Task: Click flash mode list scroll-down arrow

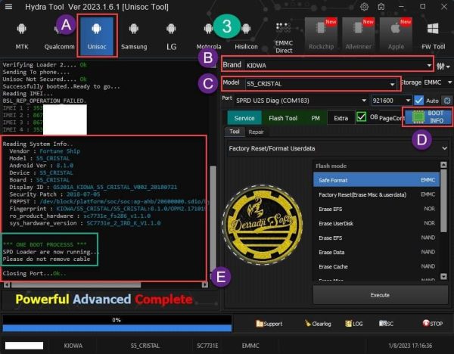Action: point(443,276)
